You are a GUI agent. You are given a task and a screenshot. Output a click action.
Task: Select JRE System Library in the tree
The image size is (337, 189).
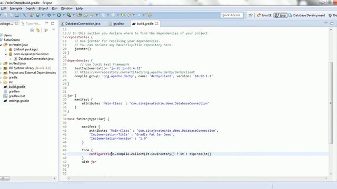pyautogui.click(x=29, y=68)
